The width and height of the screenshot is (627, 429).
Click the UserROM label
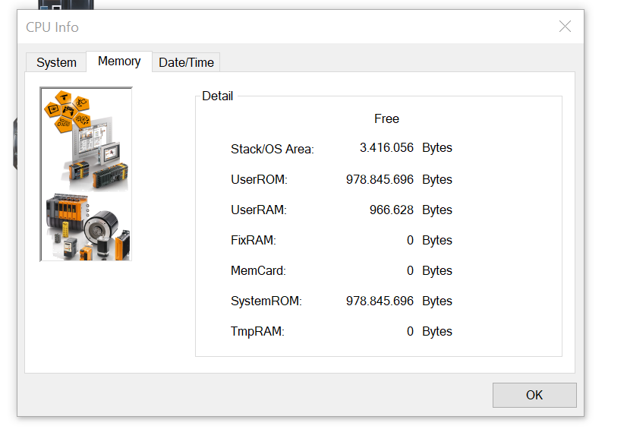tap(259, 179)
